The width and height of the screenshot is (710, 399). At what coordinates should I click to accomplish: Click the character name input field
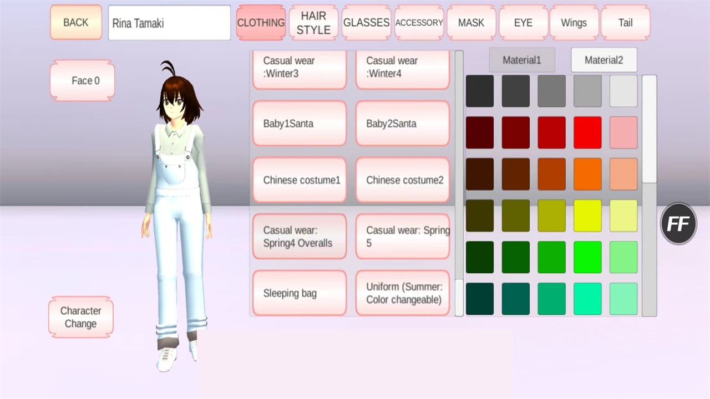[169, 23]
